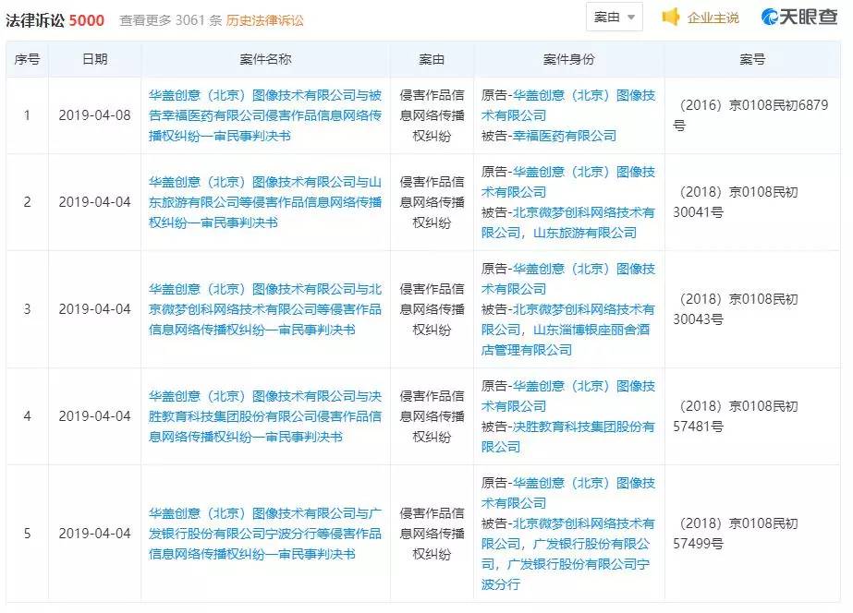Open the 案由 filter dropdown
The height and width of the screenshot is (613, 853).
615,18
